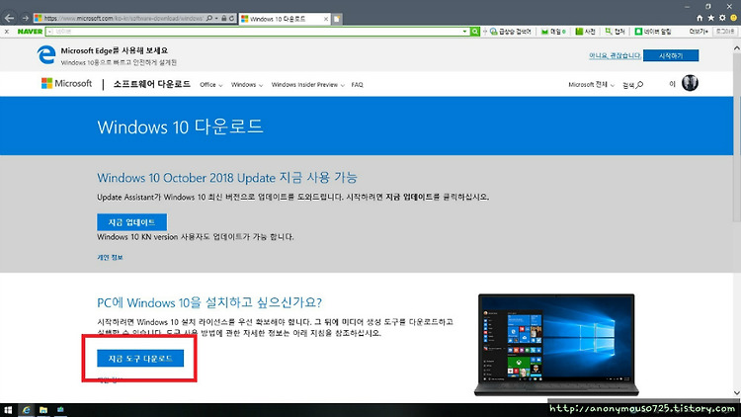Expand the address bar dropdown arrow

pos(216,18)
